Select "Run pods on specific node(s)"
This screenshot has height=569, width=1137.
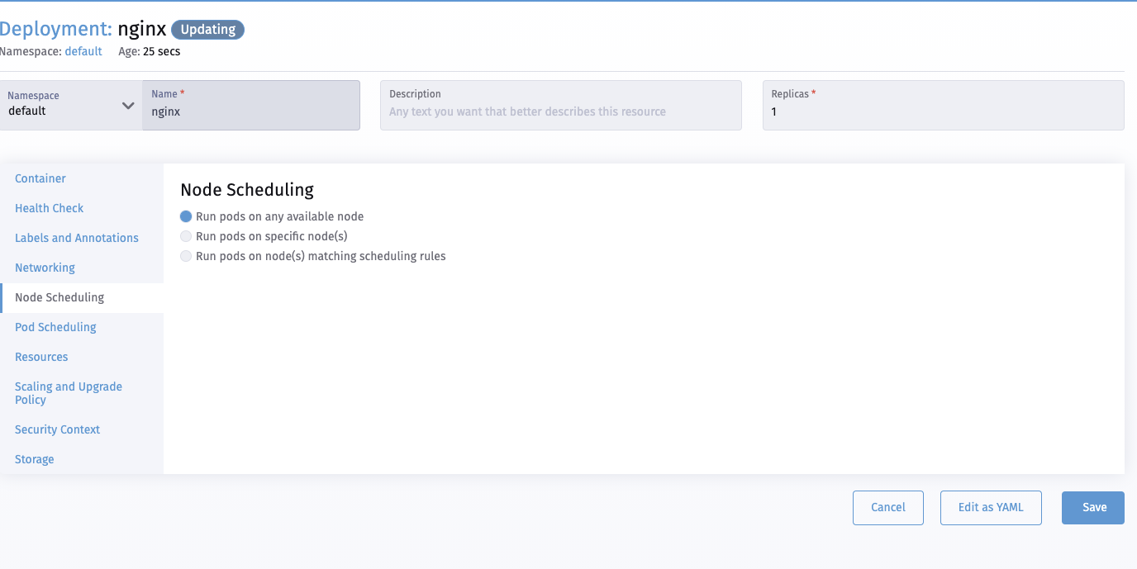(x=186, y=235)
